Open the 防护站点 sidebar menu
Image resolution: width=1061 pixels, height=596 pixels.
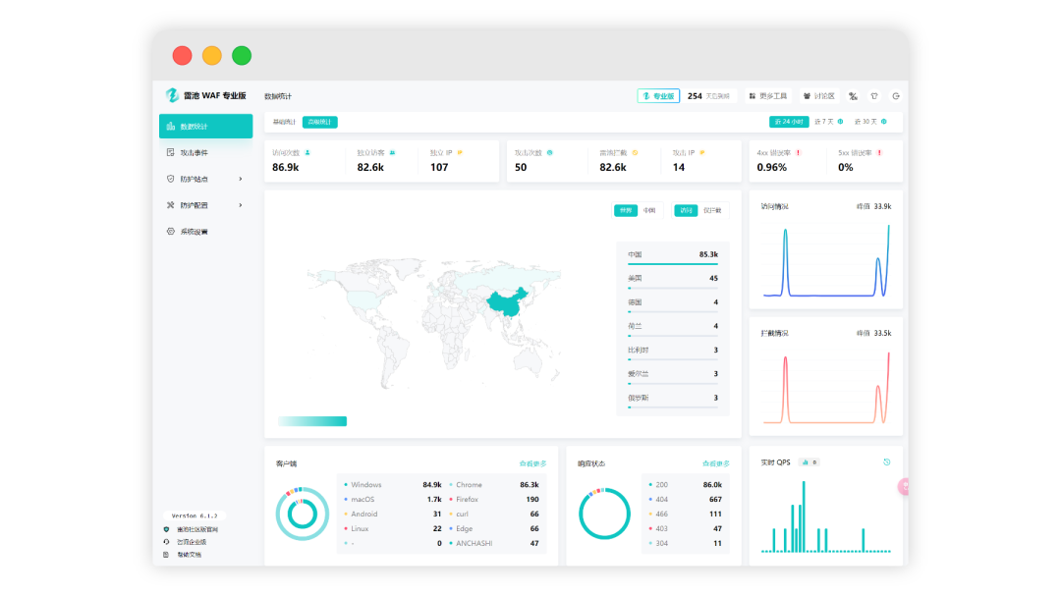[x=205, y=180]
